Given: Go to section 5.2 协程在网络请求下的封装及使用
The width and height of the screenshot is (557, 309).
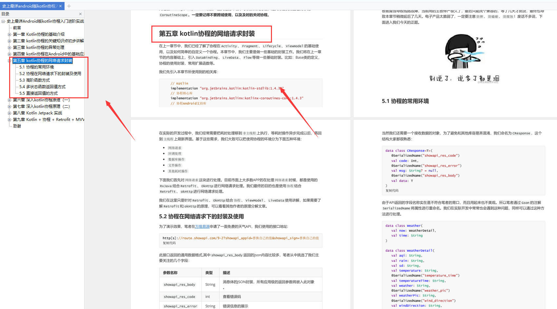Looking at the screenshot, I should coord(50,73).
